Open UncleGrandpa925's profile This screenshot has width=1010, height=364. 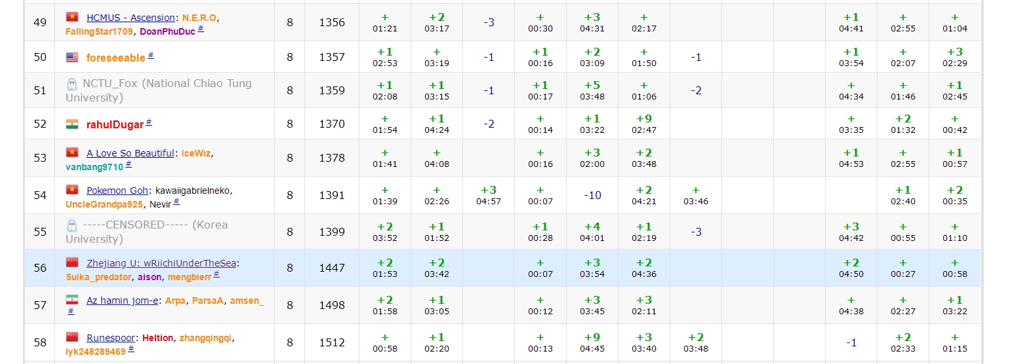104,204
